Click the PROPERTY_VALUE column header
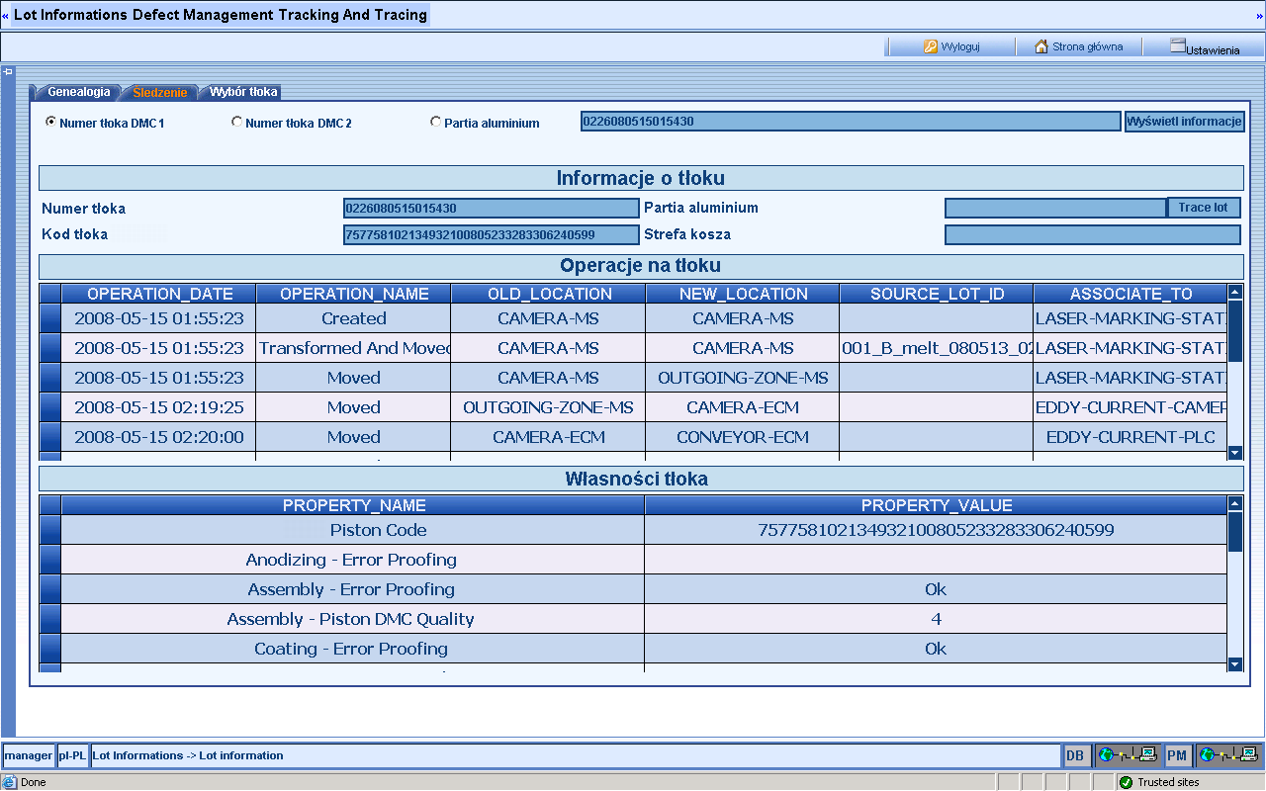This screenshot has height=791, width=1266. point(936,505)
